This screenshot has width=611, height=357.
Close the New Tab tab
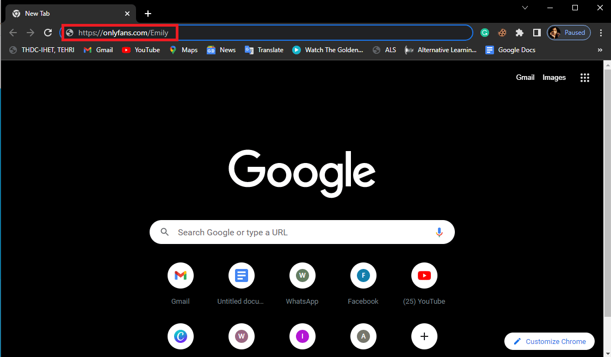coord(128,14)
